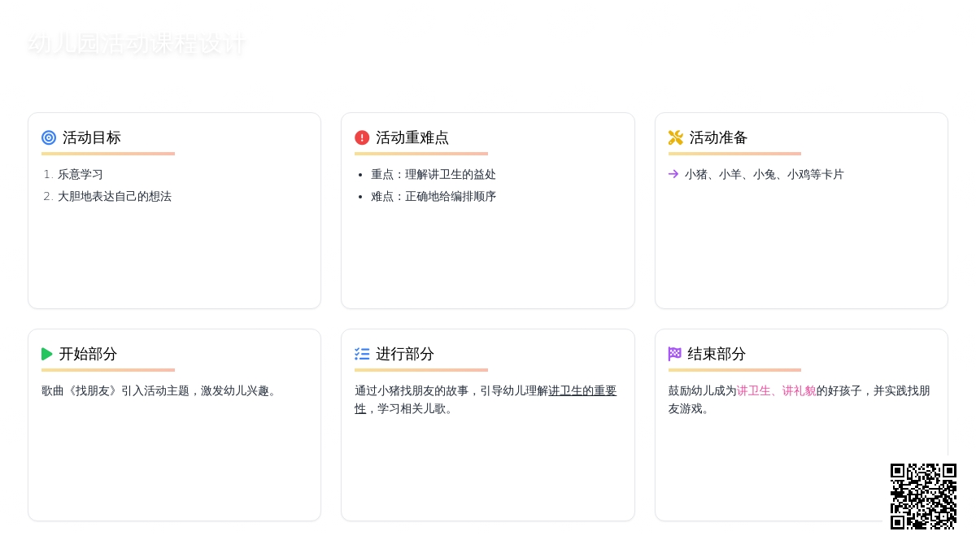Click bullet 重点：理解讲卫生的益处
976x549 pixels.
click(x=434, y=174)
